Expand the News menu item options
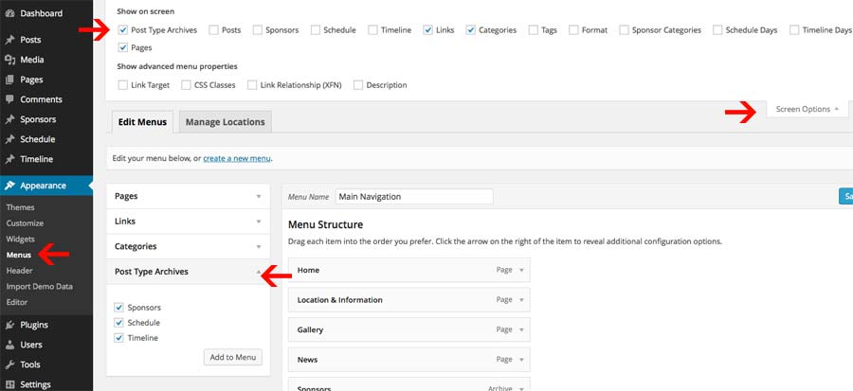 click(x=521, y=360)
